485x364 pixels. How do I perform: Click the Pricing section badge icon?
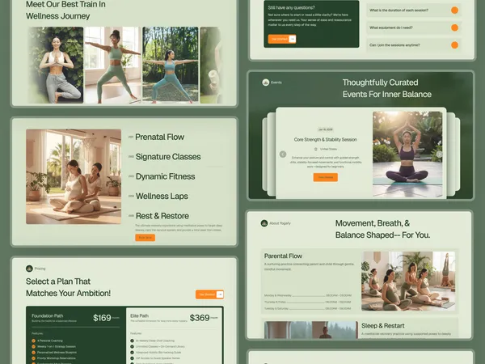[x=29, y=269]
